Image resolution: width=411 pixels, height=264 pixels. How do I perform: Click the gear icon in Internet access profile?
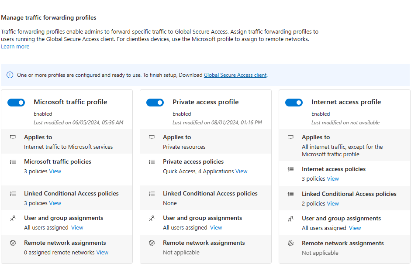(x=291, y=243)
